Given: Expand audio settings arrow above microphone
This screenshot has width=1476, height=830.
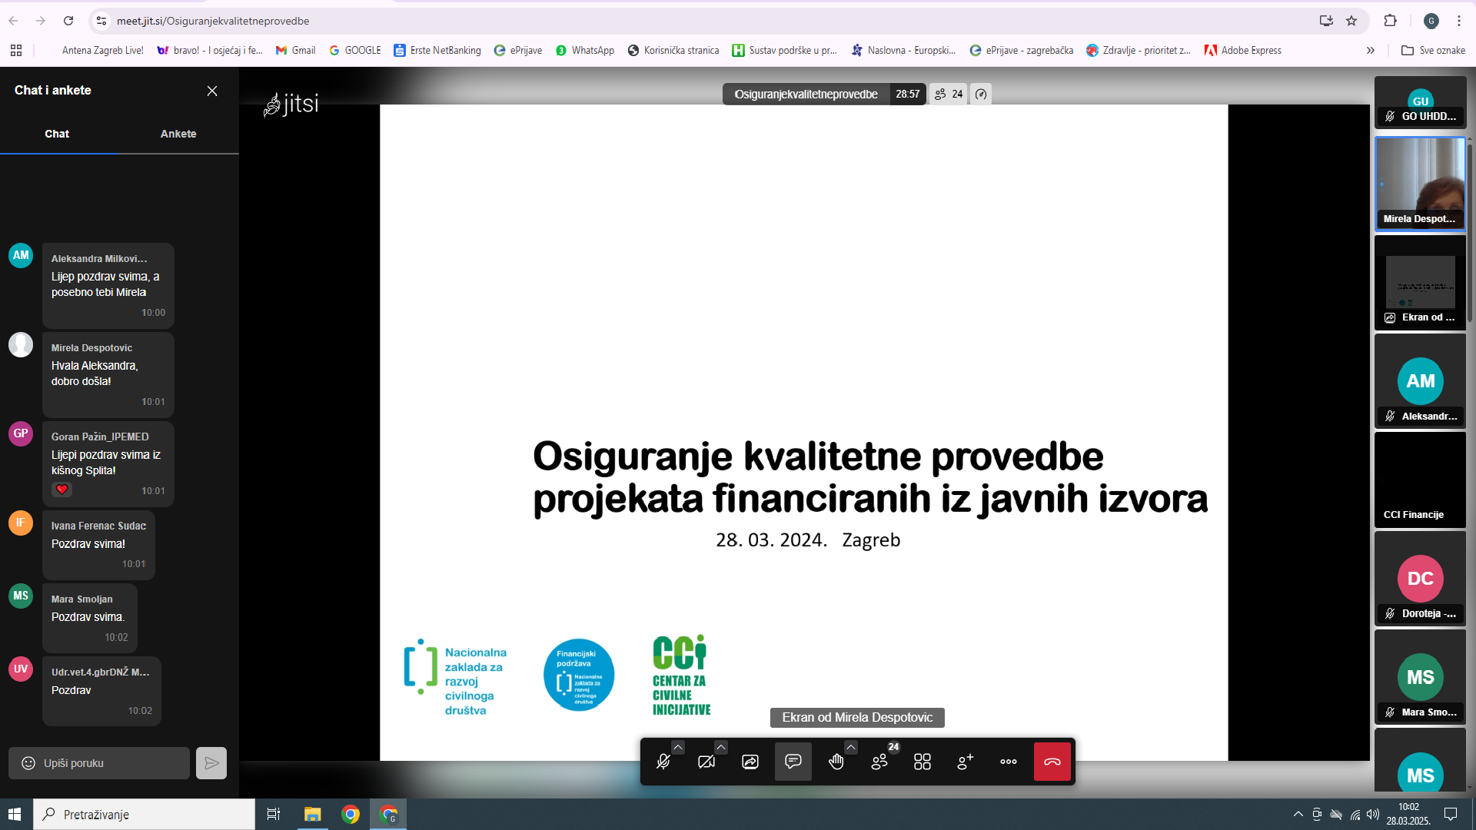Looking at the screenshot, I should pos(677,747).
